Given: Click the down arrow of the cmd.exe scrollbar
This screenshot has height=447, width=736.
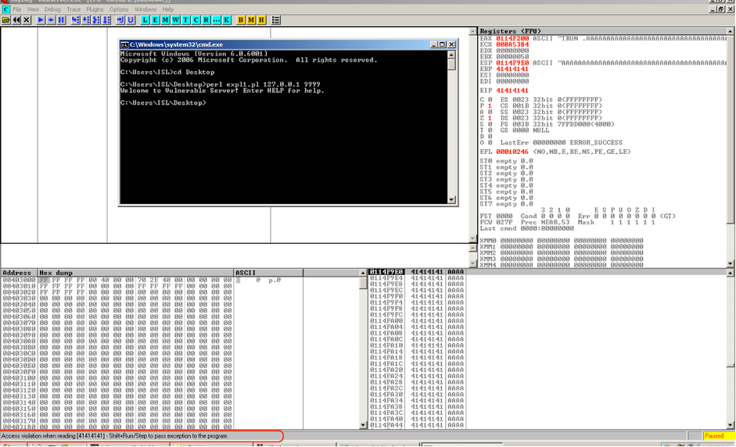Looking at the screenshot, I should click(451, 200).
